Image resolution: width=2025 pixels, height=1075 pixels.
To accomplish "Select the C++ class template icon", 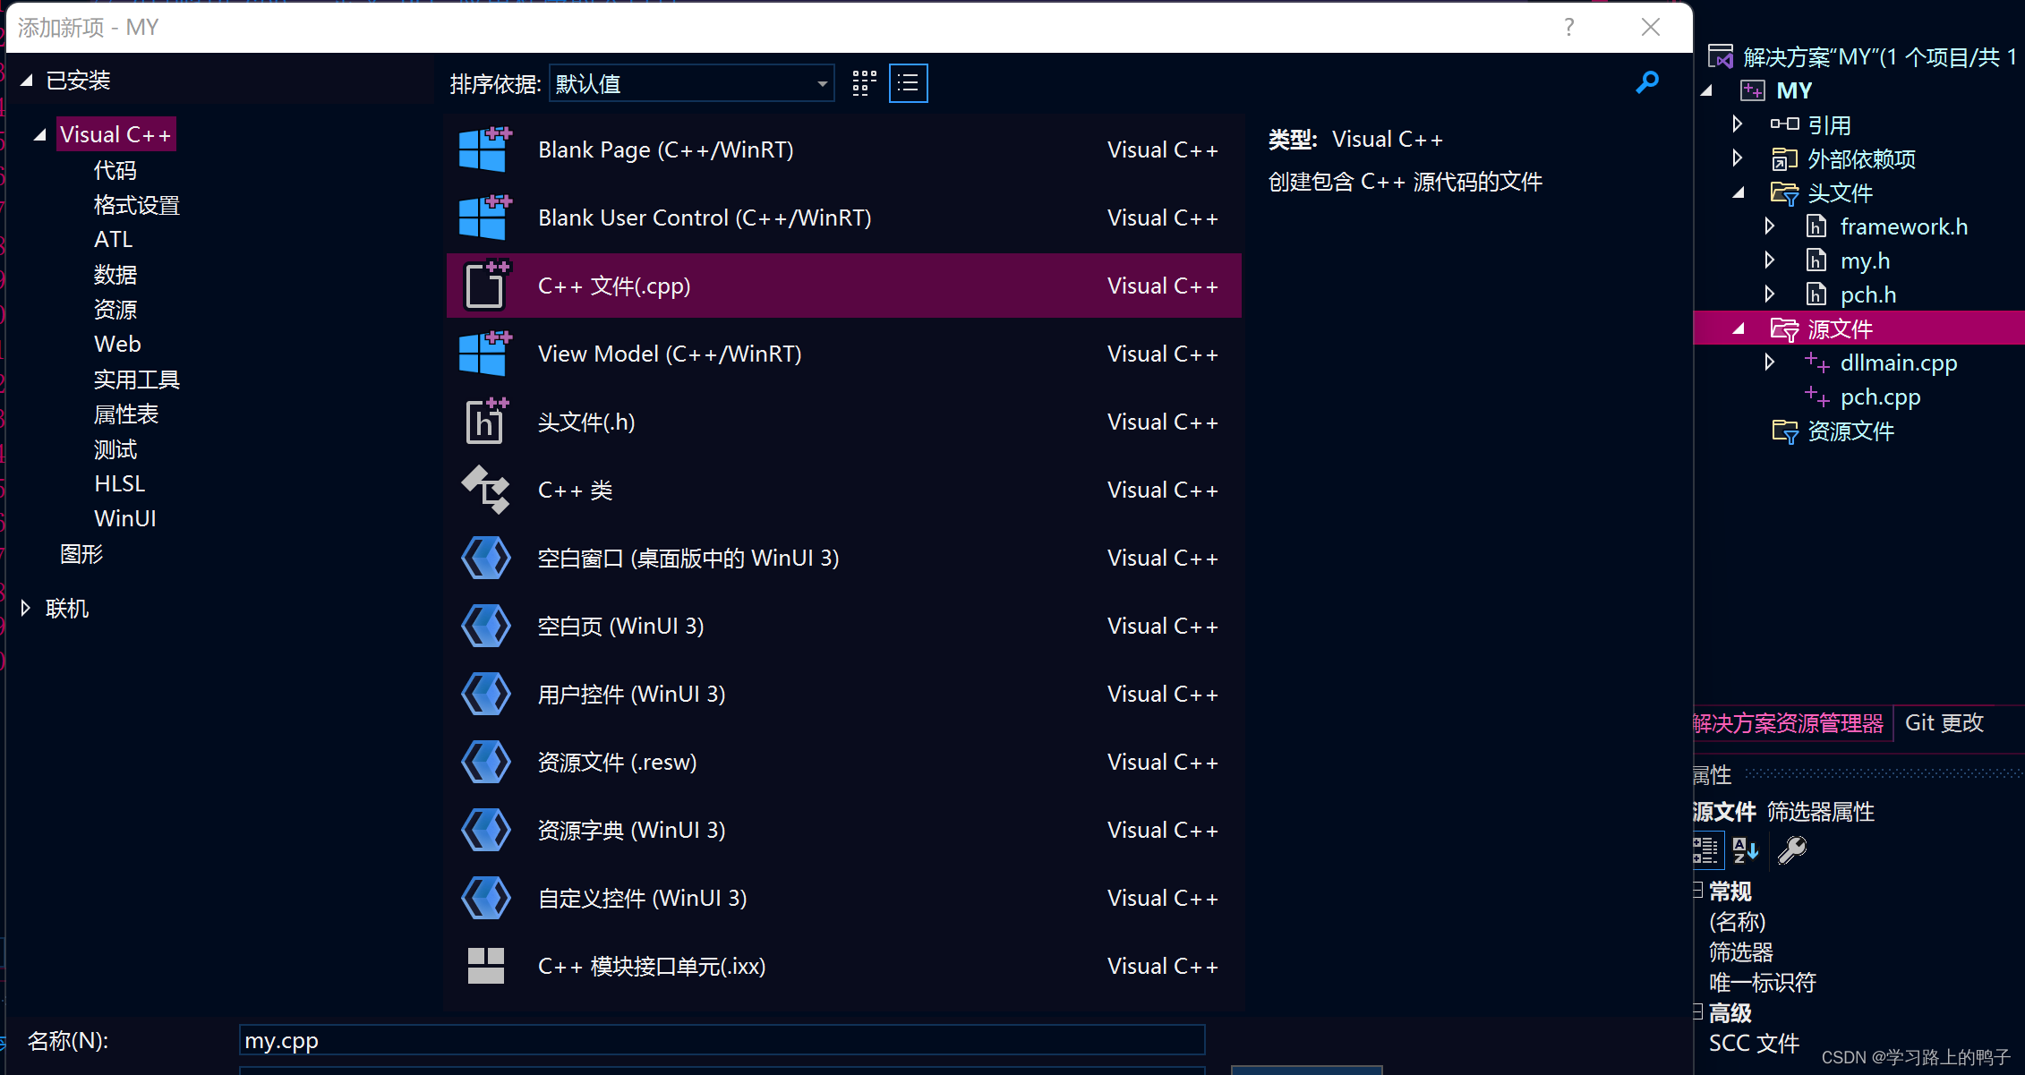I will [485, 490].
